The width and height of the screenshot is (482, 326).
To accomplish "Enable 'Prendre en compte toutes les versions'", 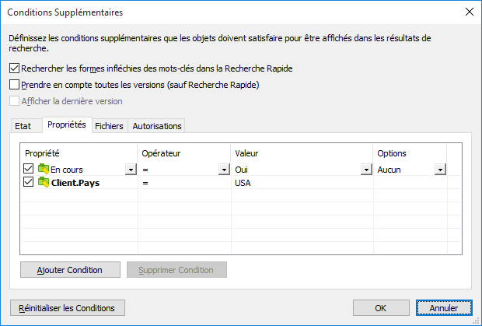I will [x=15, y=85].
